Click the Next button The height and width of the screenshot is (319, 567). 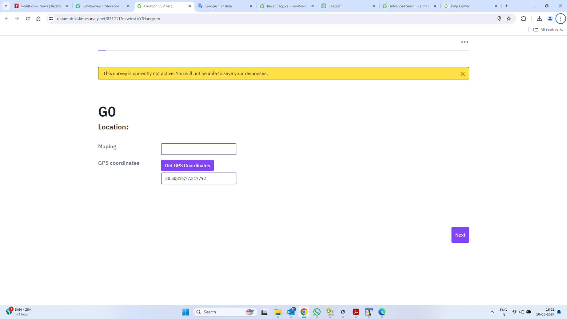(x=460, y=235)
